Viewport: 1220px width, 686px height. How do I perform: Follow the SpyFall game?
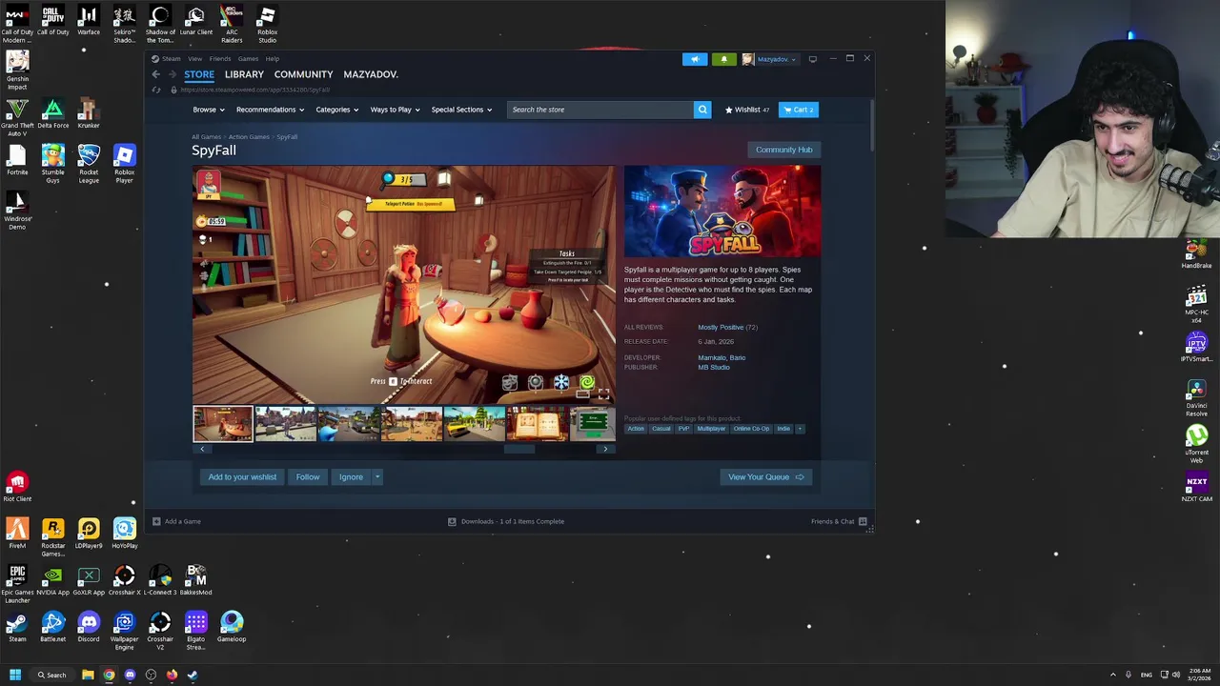[308, 477]
